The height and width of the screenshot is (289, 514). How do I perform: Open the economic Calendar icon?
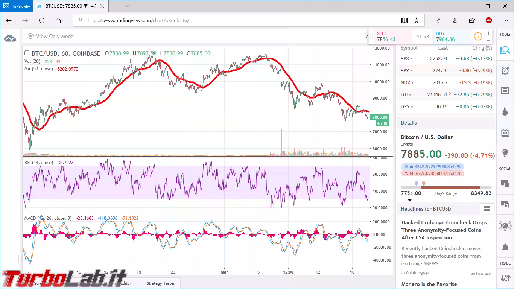click(505, 132)
